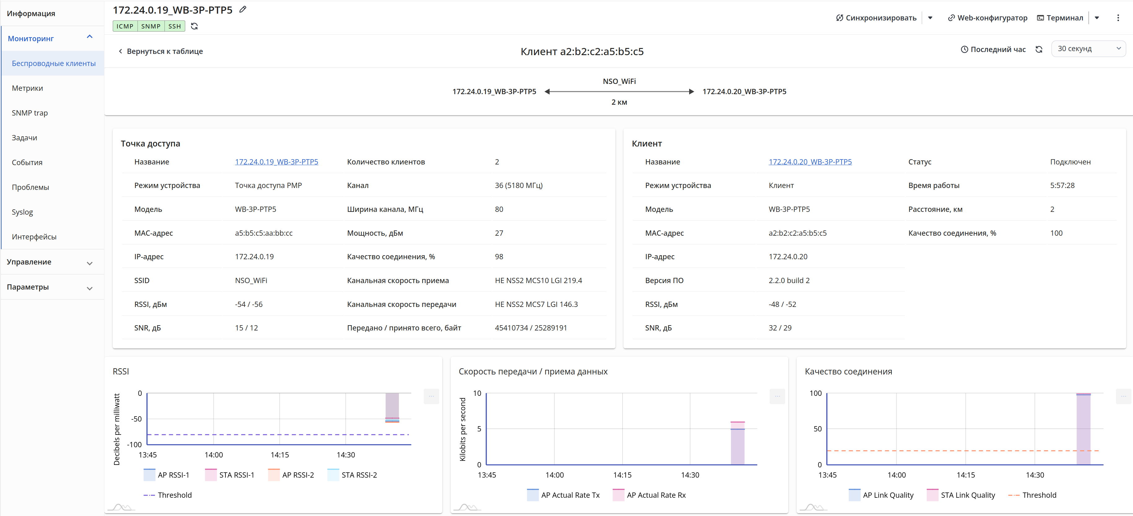Open the data rate chart options button
Viewport: 1133px width, 516px height.
coord(777,396)
